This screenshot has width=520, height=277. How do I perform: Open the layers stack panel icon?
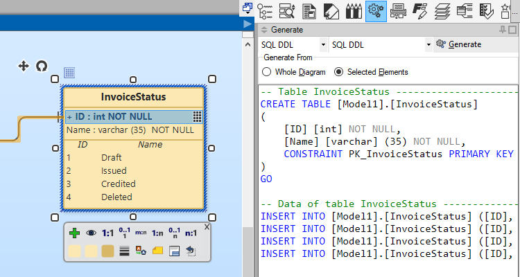[442, 10]
